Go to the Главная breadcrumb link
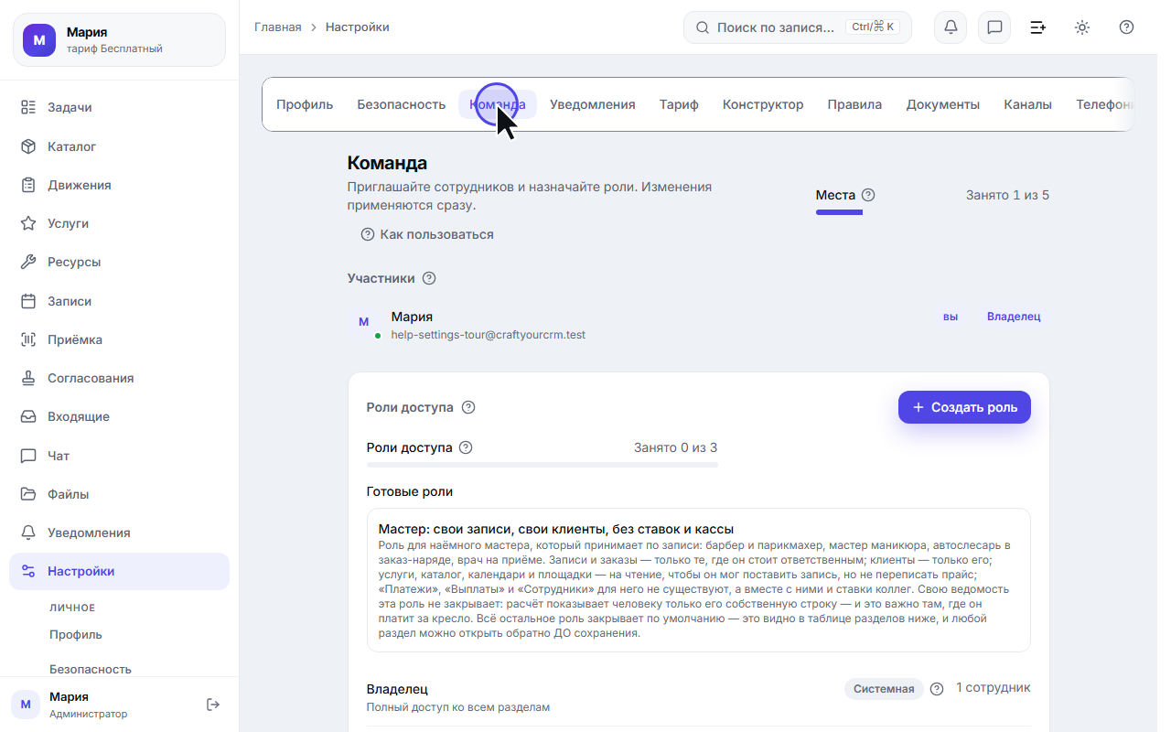 [277, 27]
